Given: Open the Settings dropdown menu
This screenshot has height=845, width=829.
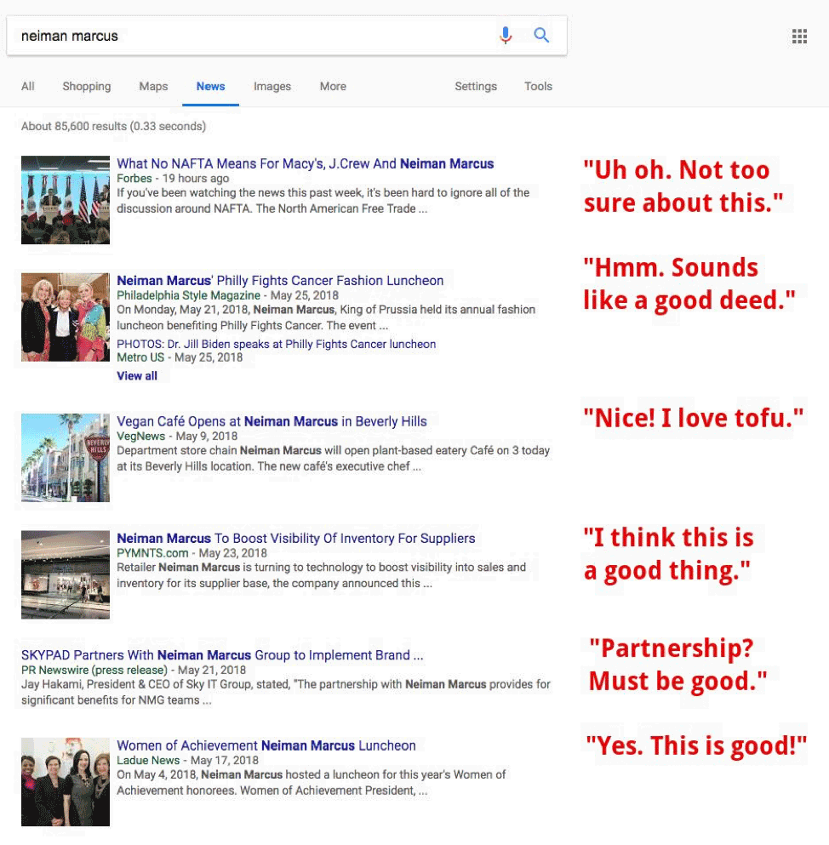Looking at the screenshot, I should coord(475,86).
